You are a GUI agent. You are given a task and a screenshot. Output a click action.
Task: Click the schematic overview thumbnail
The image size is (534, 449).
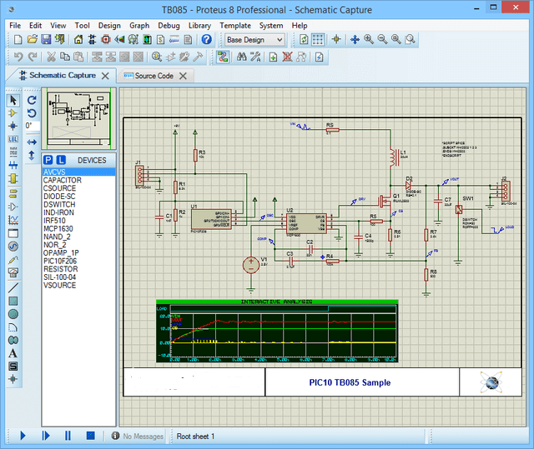pos(78,119)
